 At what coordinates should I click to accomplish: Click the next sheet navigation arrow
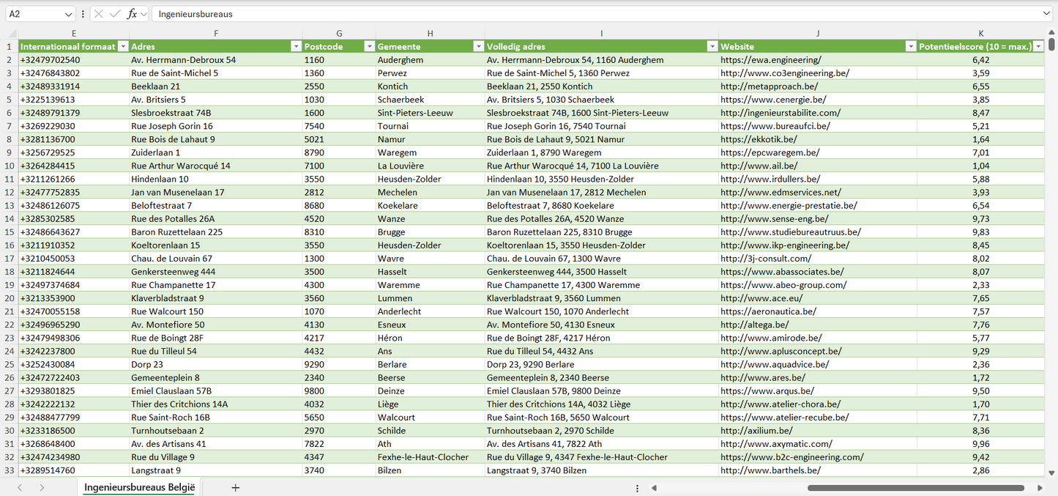pyautogui.click(x=42, y=487)
